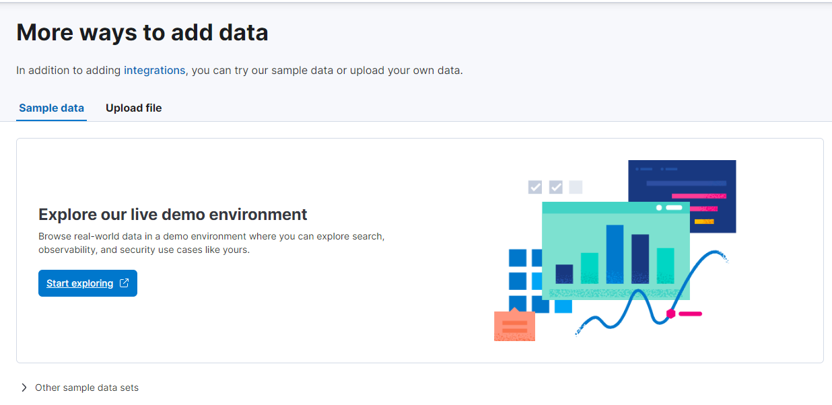The height and width of the screenshot is (405, 832).
Task: Click the pink hexagon point on the line graph
Action: [670, 314]
